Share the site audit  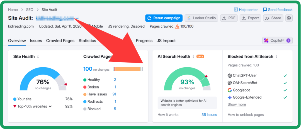coord(273,18)
